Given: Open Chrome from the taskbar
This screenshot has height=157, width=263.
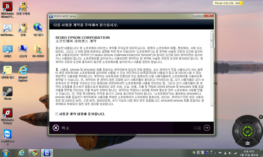Looking at the screenshot, I should (x=34, y=152).
